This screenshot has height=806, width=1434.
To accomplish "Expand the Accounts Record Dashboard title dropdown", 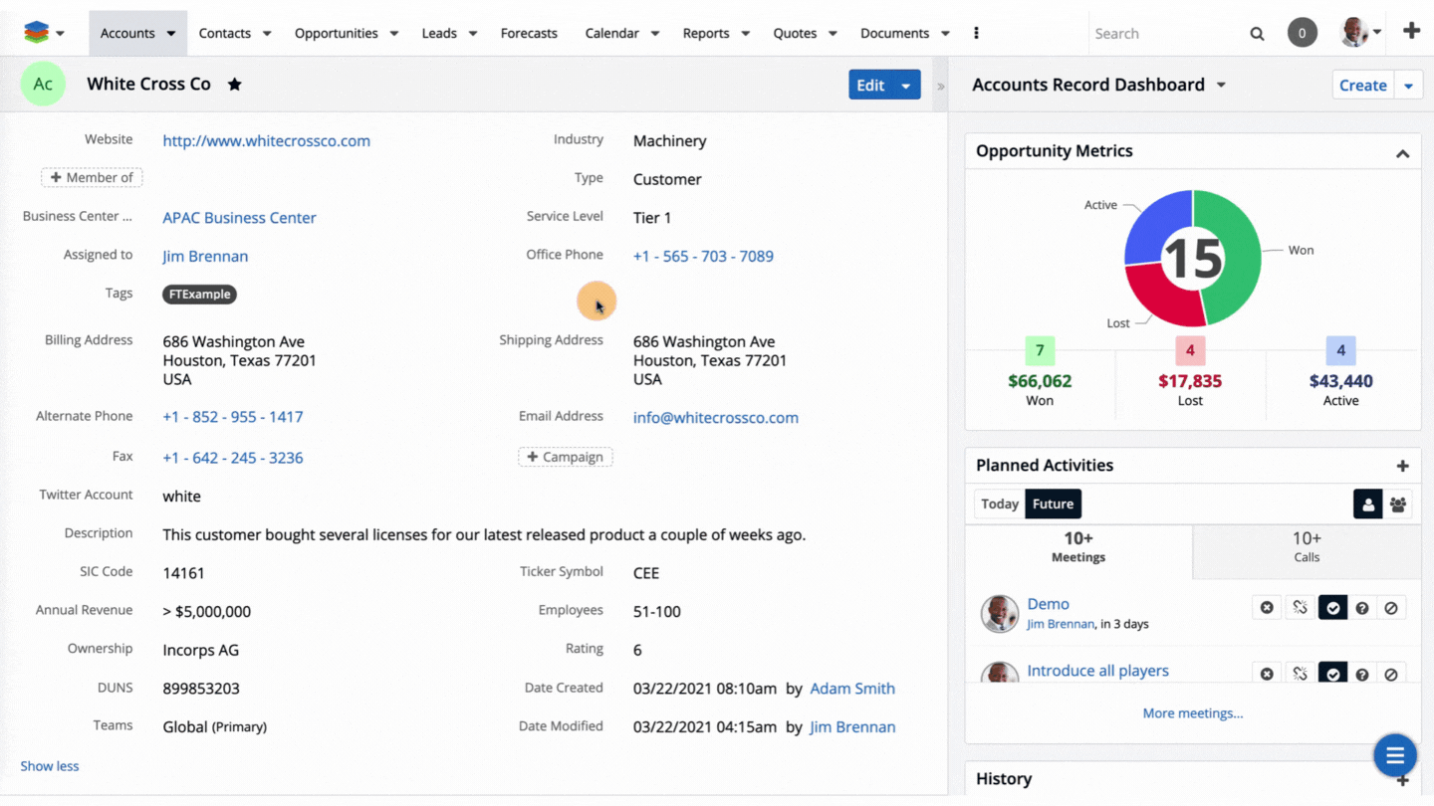I will pos(1221,86).
